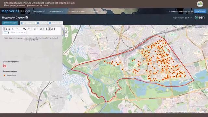This screenshot has height=117, width=208.
Task: Click the Тересполь label on the map
Action: [55, 96]
